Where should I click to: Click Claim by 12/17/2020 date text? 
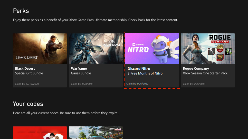27,84
